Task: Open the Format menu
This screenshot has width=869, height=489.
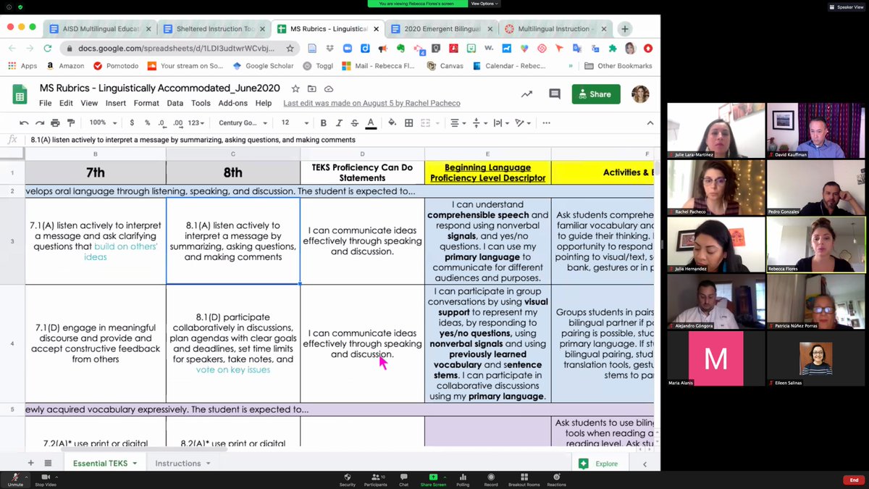Action: (x=146, y=103)
